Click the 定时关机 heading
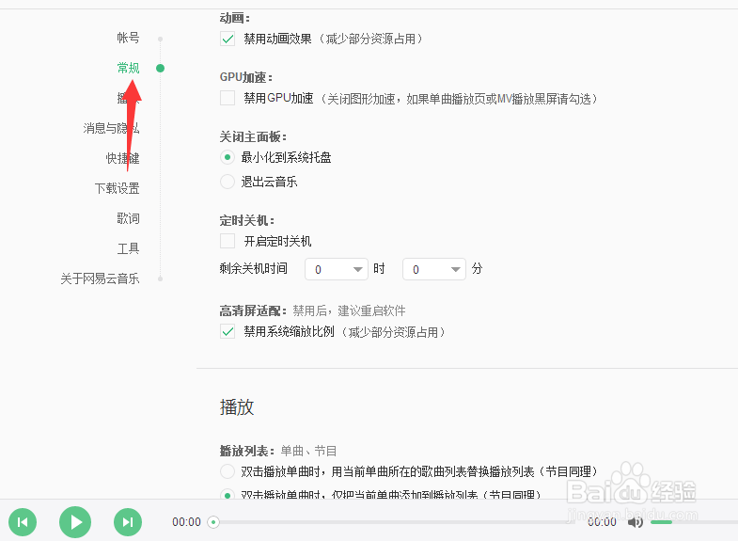 tap(246, 220)
